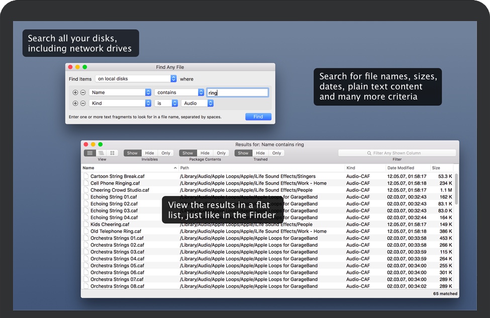Viewport: 490px width, 318px height.
Task: Set Invisibles to Show
Action: 132,153
